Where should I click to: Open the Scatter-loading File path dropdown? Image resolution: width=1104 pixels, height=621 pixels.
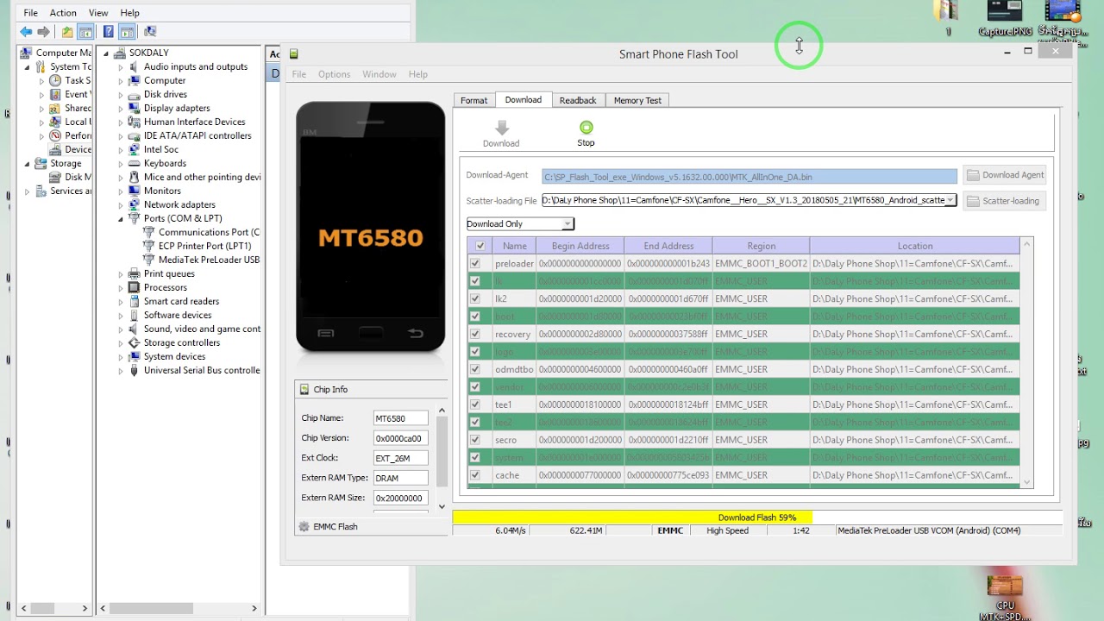tap(950, 200)
